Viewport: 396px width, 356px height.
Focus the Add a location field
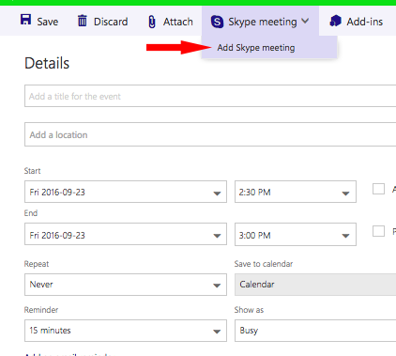point(210,134)
